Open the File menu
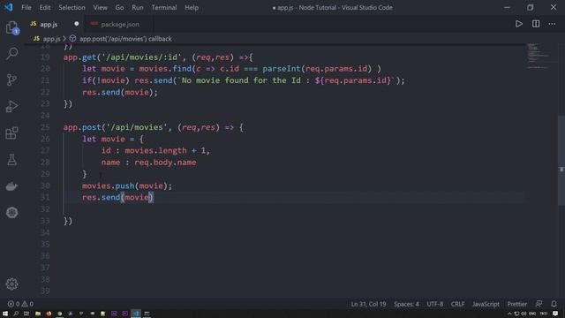This screenshot has width=565, height=318. [26, 8]
